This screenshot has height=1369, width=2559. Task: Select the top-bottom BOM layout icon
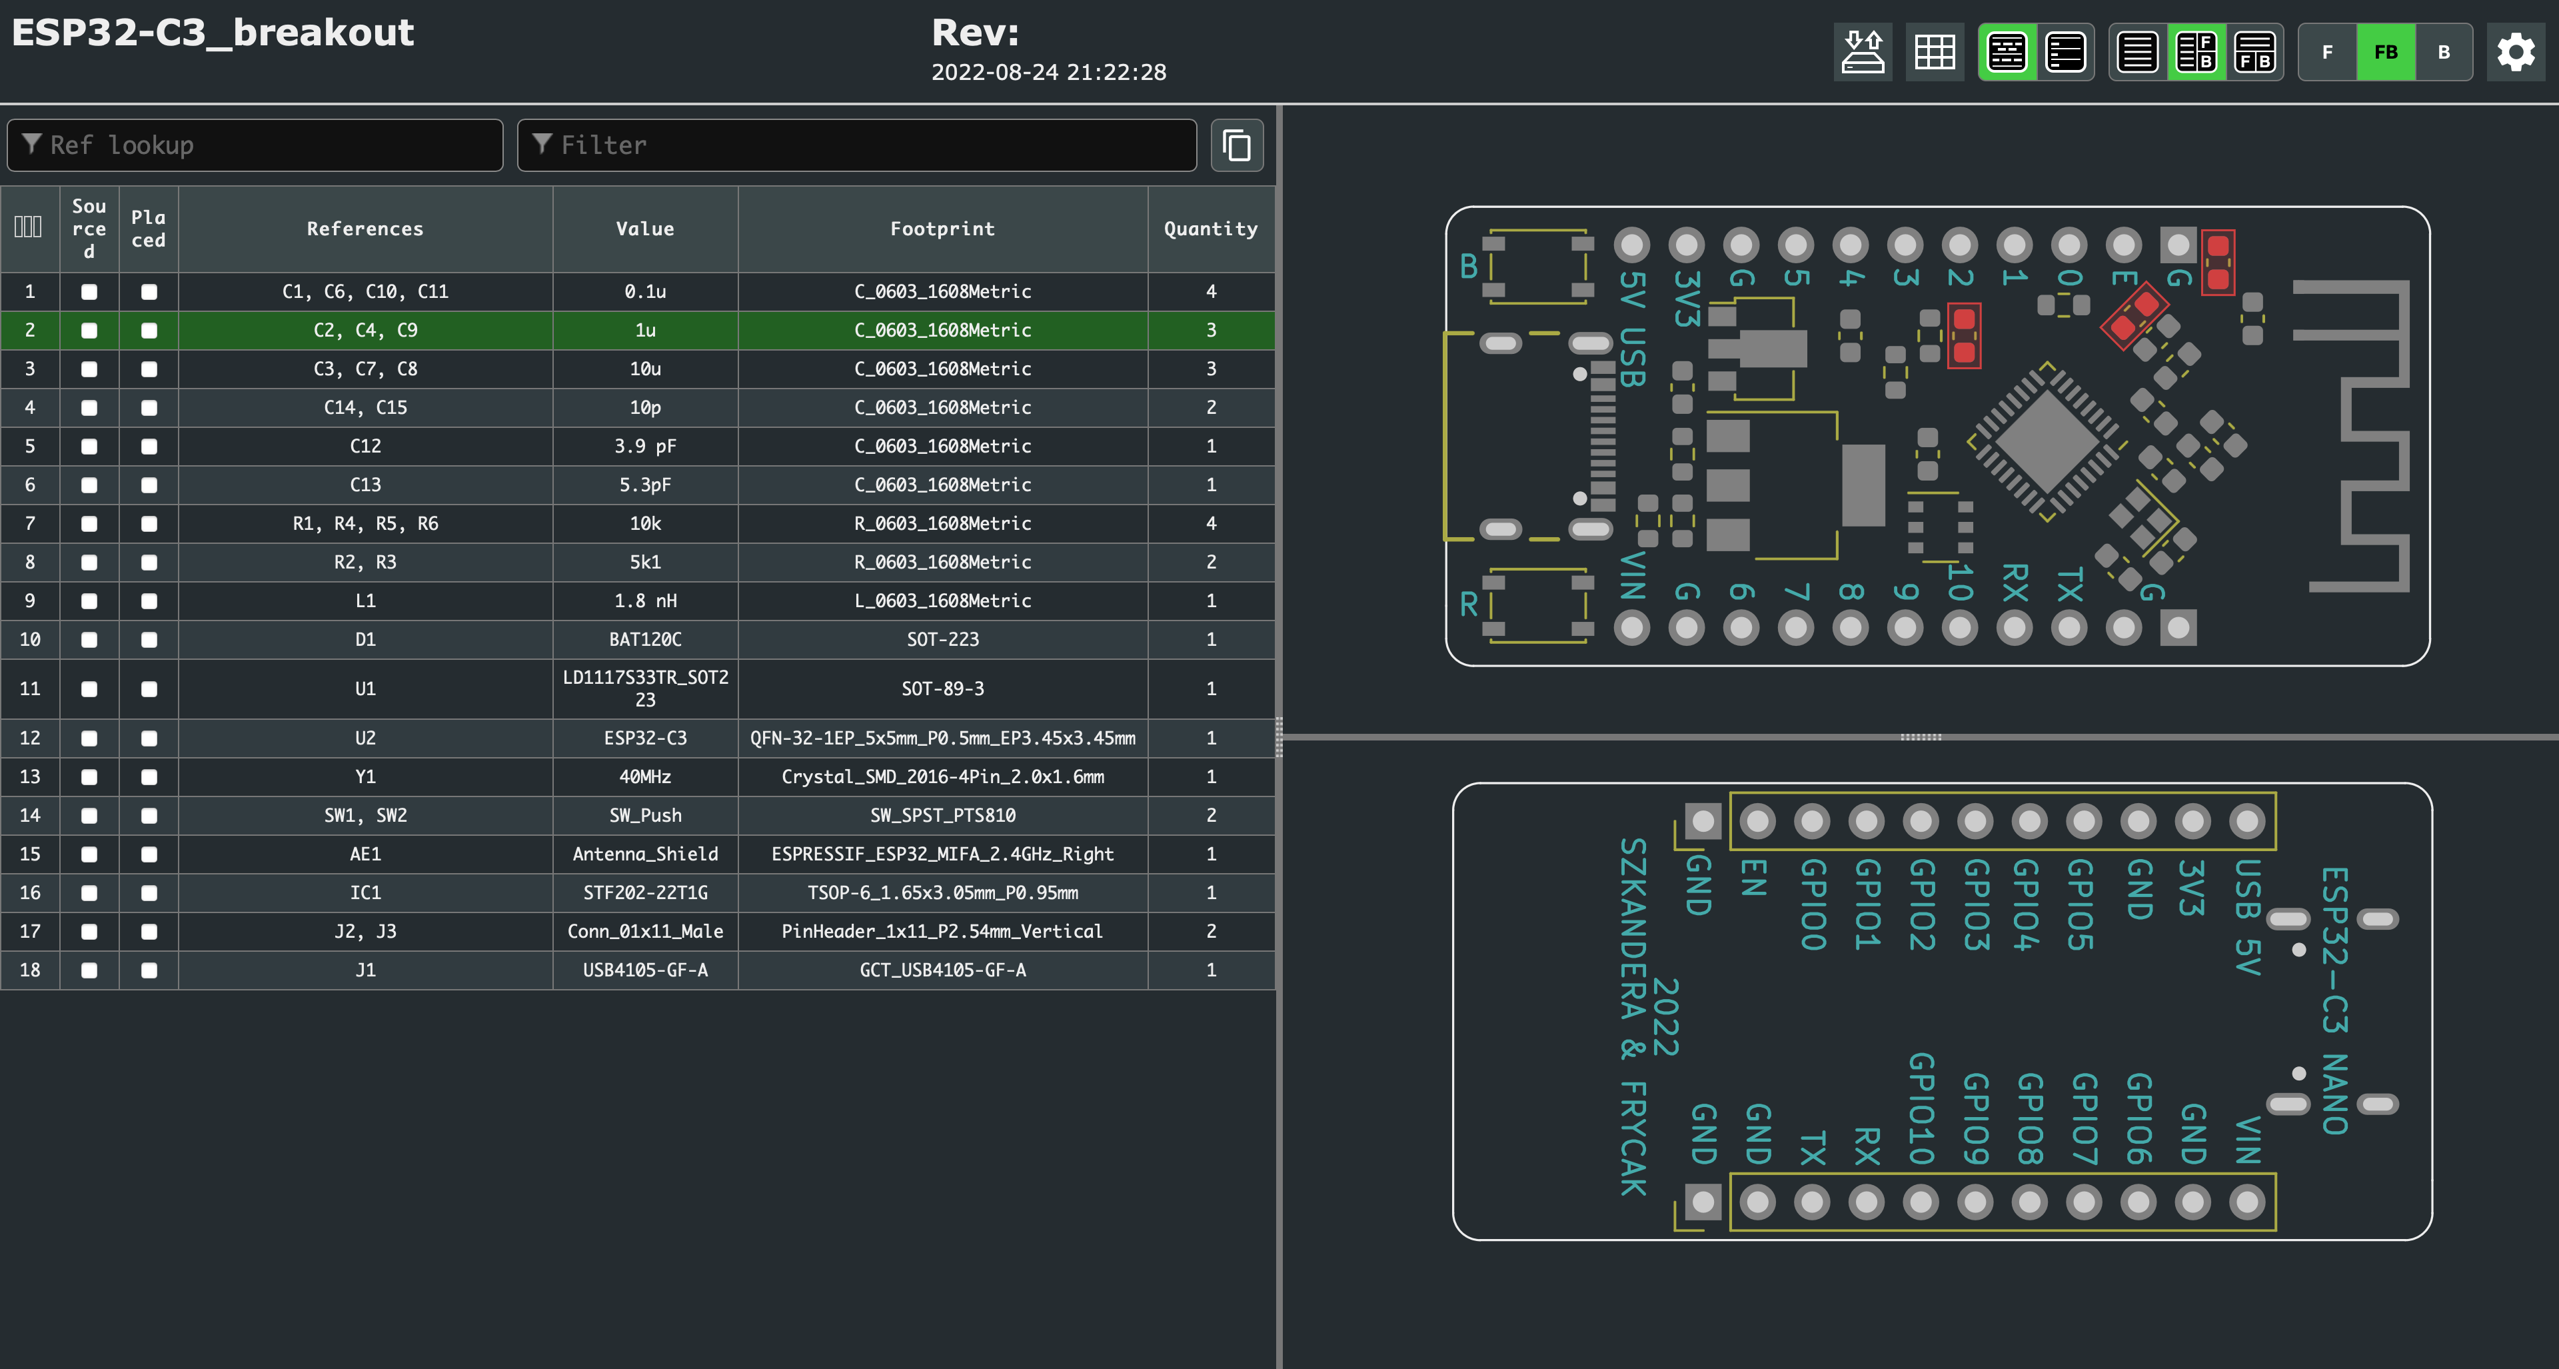click(x=2255, y=52)
